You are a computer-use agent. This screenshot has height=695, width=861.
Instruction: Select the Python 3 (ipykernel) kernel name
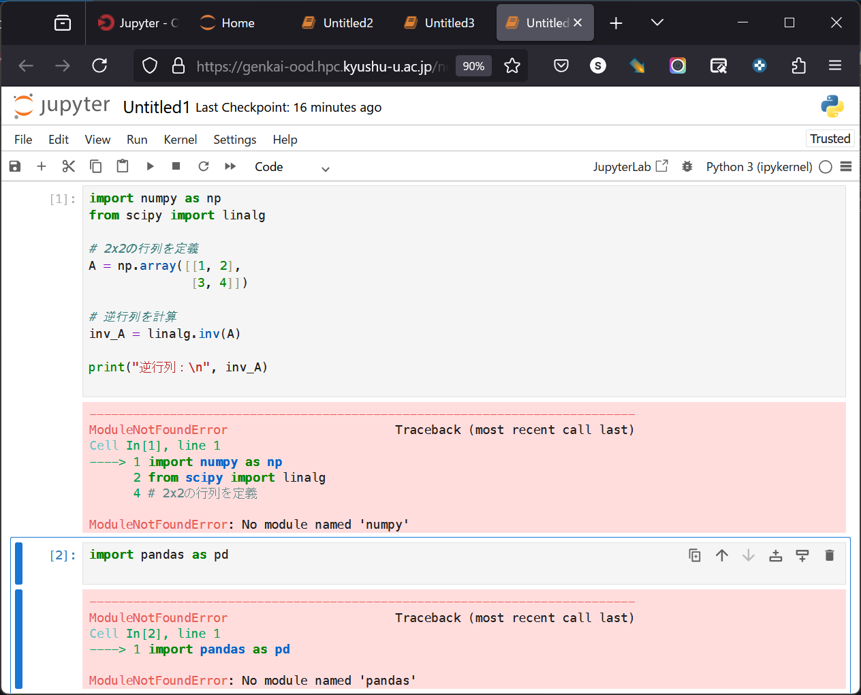[x=759, y=167]
